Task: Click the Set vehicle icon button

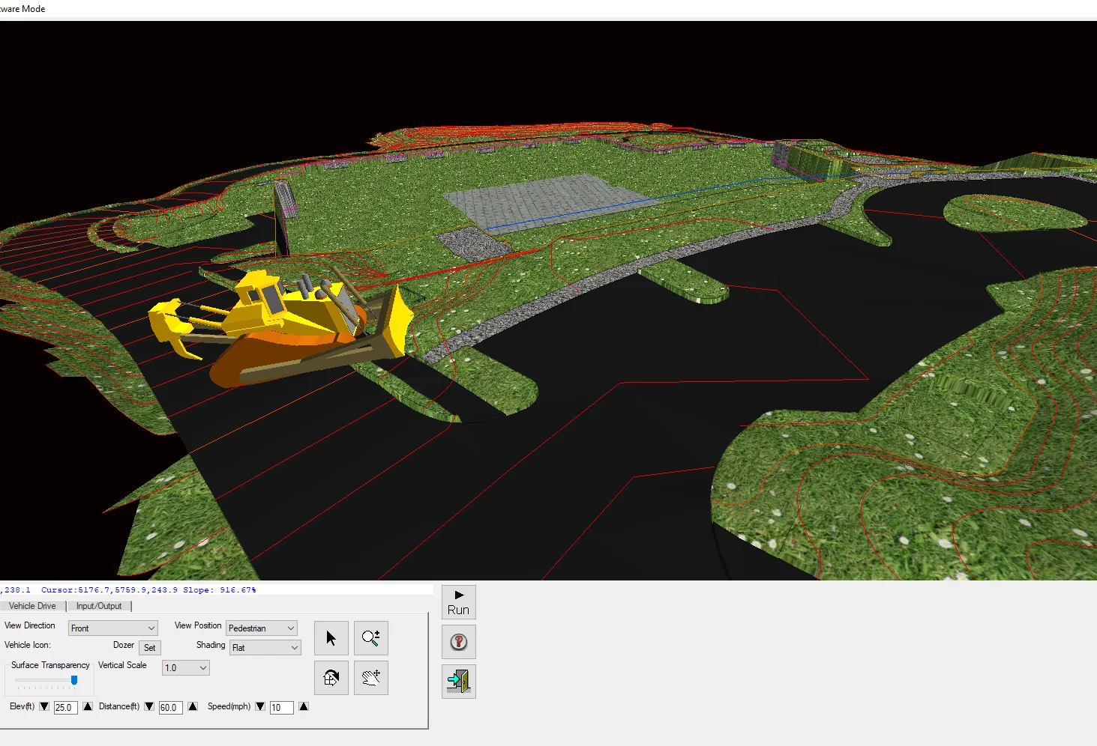Action: tap(150, 648)
